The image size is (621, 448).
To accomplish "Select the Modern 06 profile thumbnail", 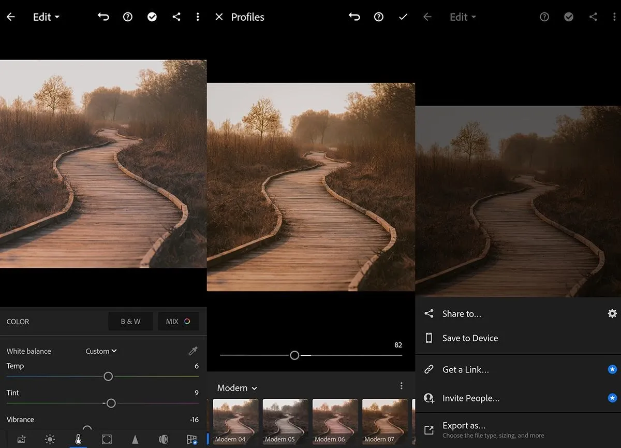I will point(335,421).
